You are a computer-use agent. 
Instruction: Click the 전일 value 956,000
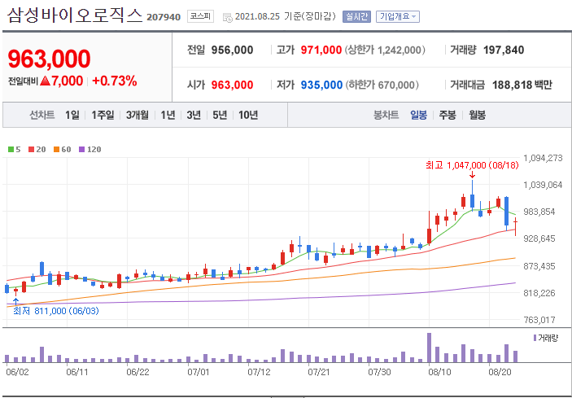click(232, 50)
